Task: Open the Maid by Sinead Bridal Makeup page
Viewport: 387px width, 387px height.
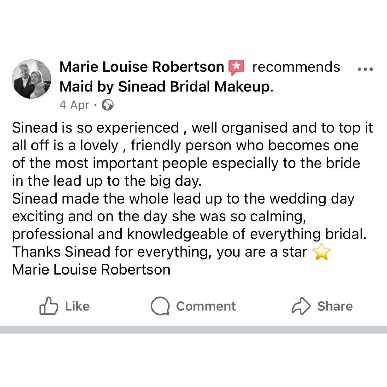Action: (x=166, y=86)
